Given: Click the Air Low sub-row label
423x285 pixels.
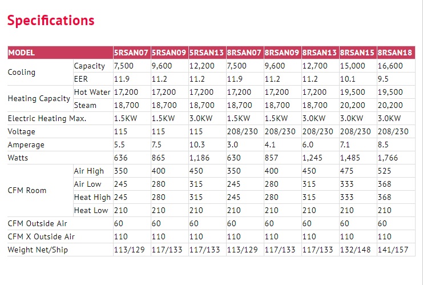Looking at the screenshot, I should coord(87,184).
